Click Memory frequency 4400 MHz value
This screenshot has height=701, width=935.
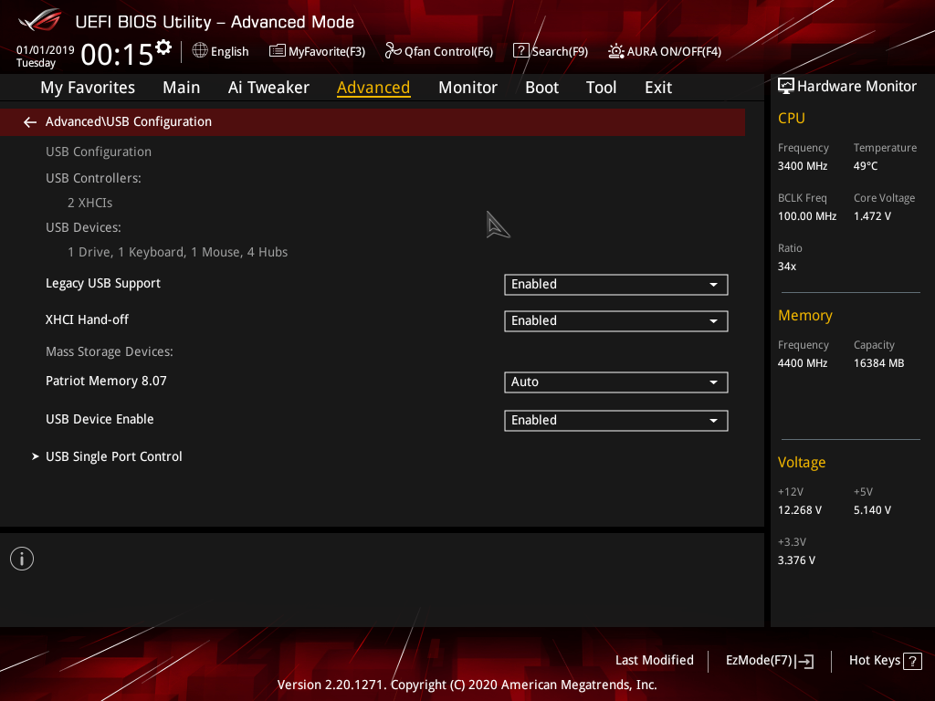[803, 363]
